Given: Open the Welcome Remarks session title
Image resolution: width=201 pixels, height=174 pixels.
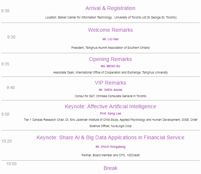Looking at the screenshot, I should pyautogui.click(x=110, y=30).
